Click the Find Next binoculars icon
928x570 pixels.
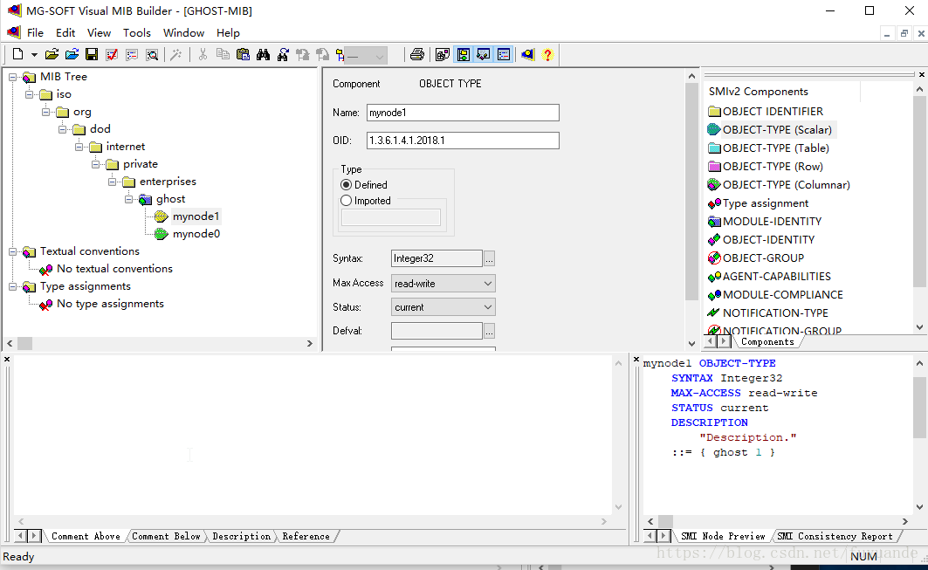pos(283,54)
